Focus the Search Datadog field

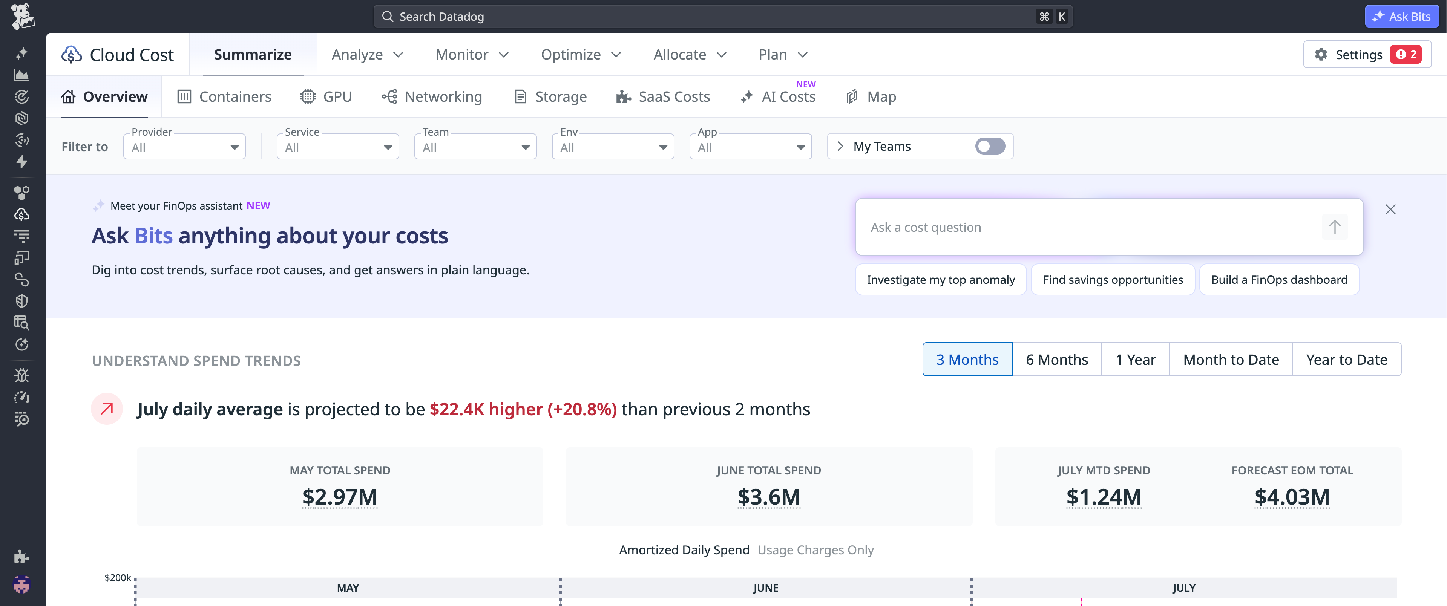(x=723, y=16)
